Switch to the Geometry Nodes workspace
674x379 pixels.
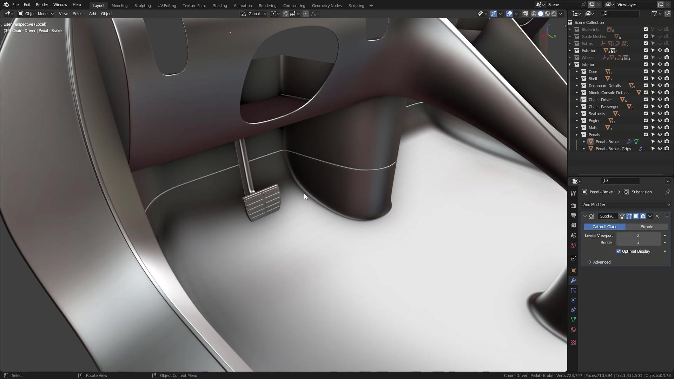(326, 6)
